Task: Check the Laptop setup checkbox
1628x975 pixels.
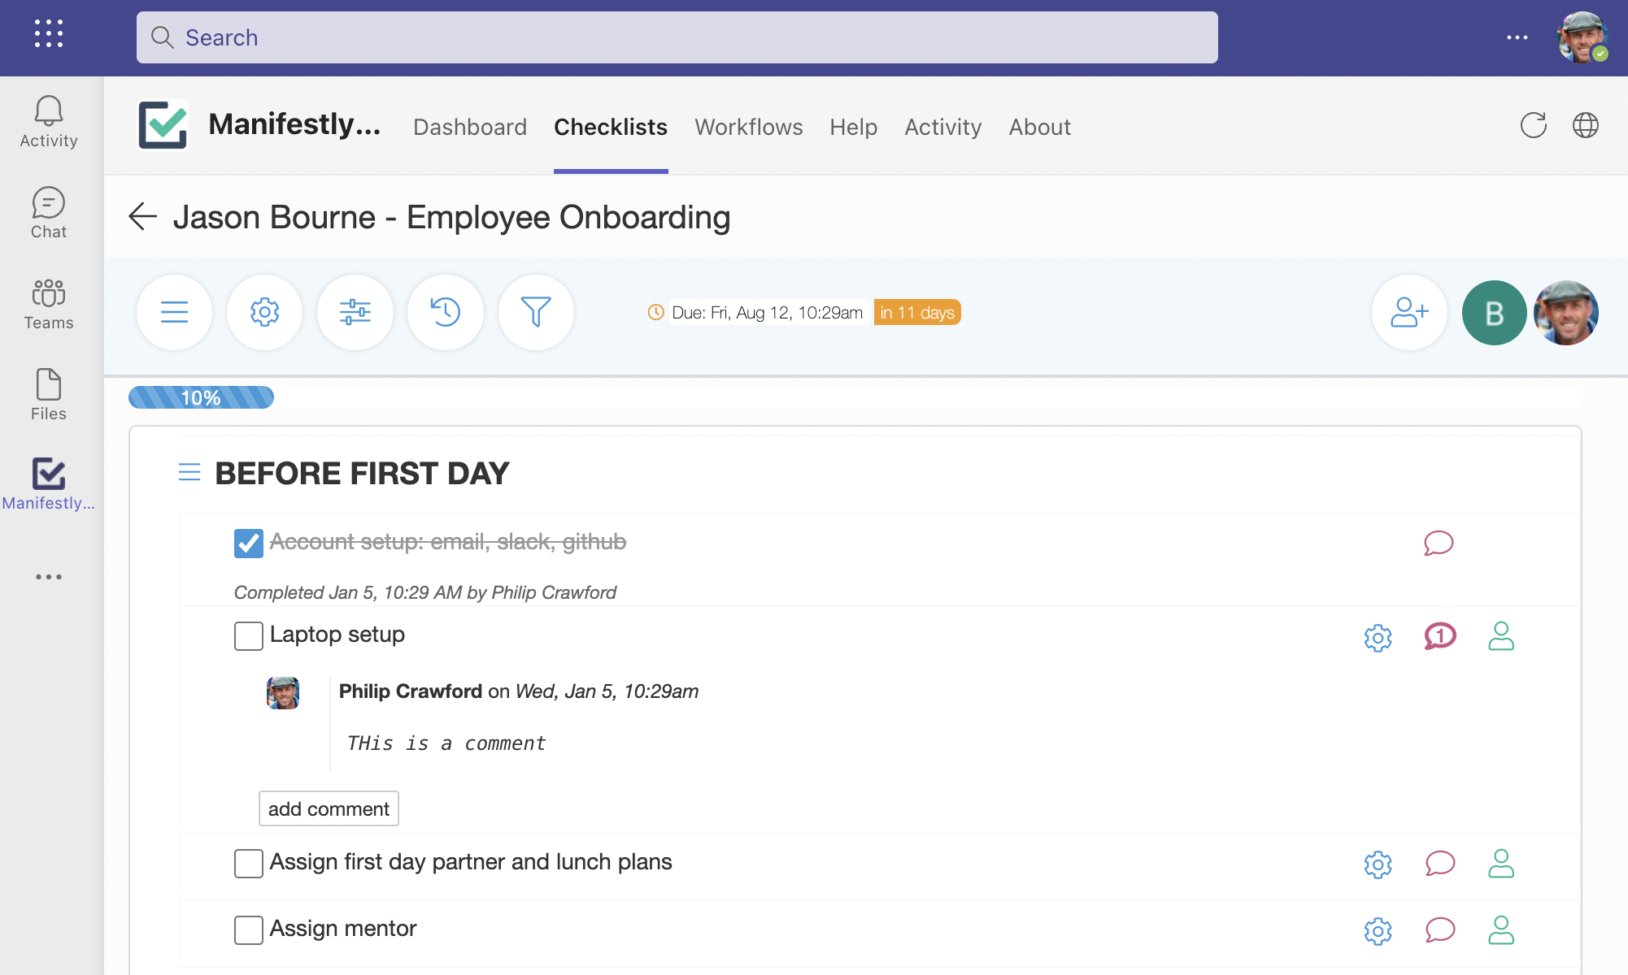Action: [x=248, y=636]
